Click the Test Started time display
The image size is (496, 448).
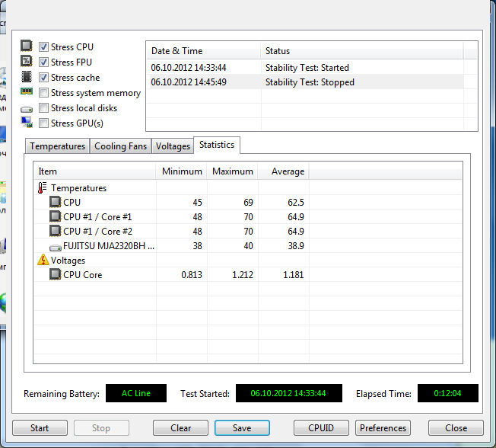[289, 393]
